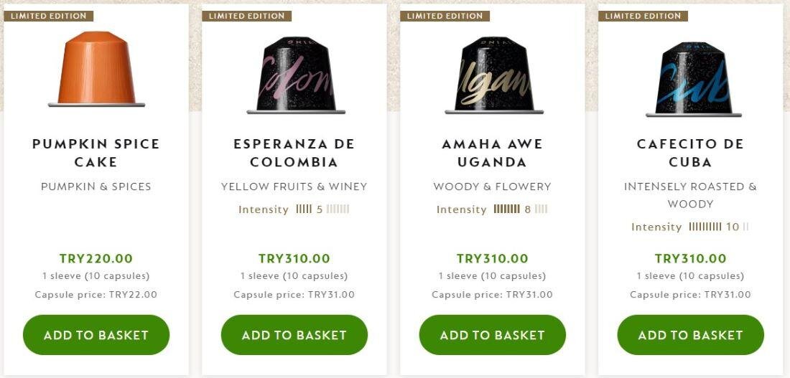Add Cafecito de Cuba to basket
The width and height of the screenshot is (790, 378).
691,335
